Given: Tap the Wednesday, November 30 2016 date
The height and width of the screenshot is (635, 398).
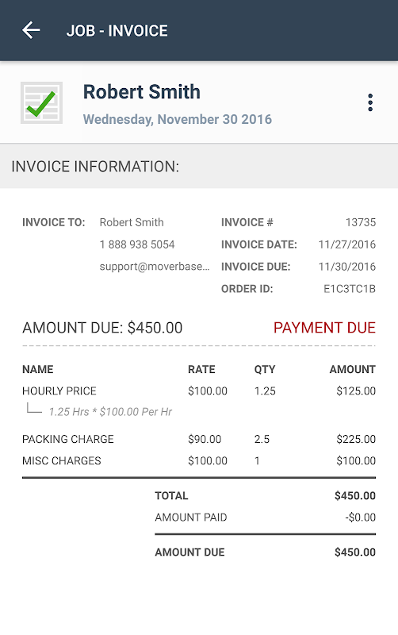Looking at the screenshot, I should [177, 119].
